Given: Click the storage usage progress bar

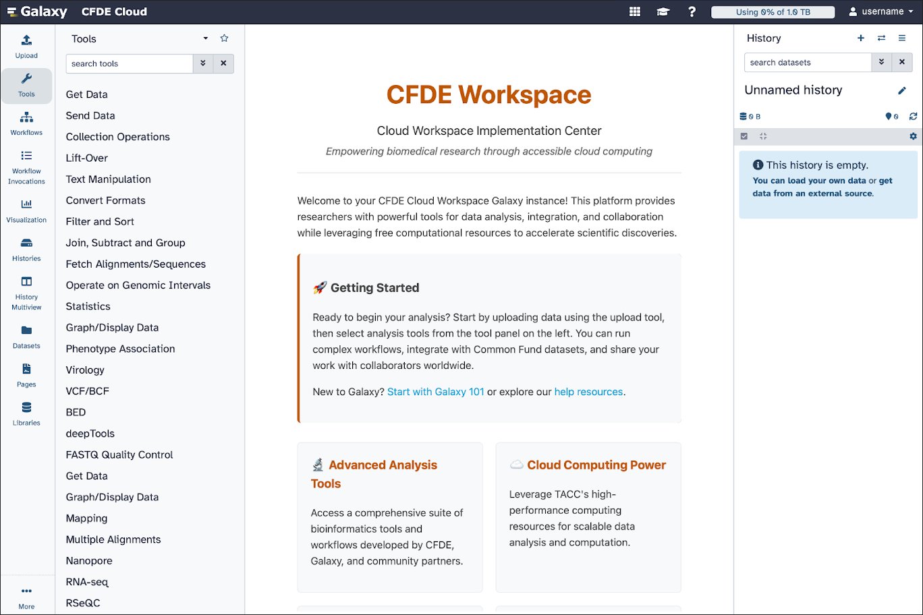Looking at the screenshot, I should click(773, 12).
